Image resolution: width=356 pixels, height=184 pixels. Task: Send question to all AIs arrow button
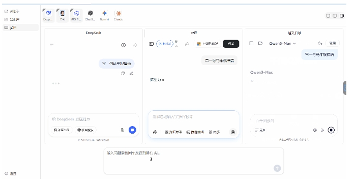tap(277, 168)
